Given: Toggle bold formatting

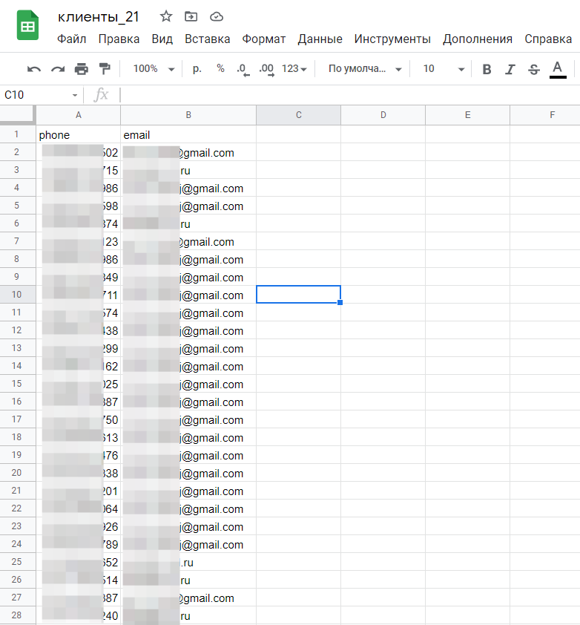Looking at the screenshot, I should tap(487, 69).
